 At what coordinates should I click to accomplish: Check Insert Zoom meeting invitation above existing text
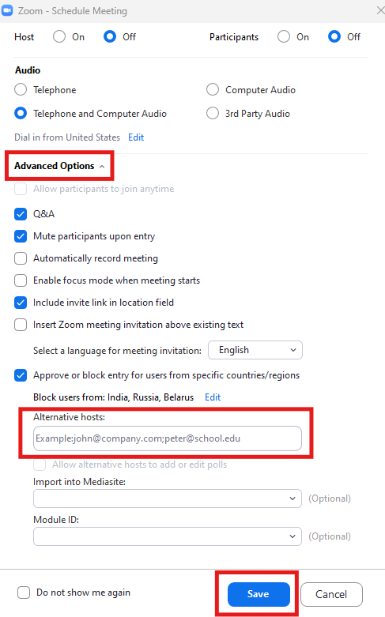pos(21,325)
